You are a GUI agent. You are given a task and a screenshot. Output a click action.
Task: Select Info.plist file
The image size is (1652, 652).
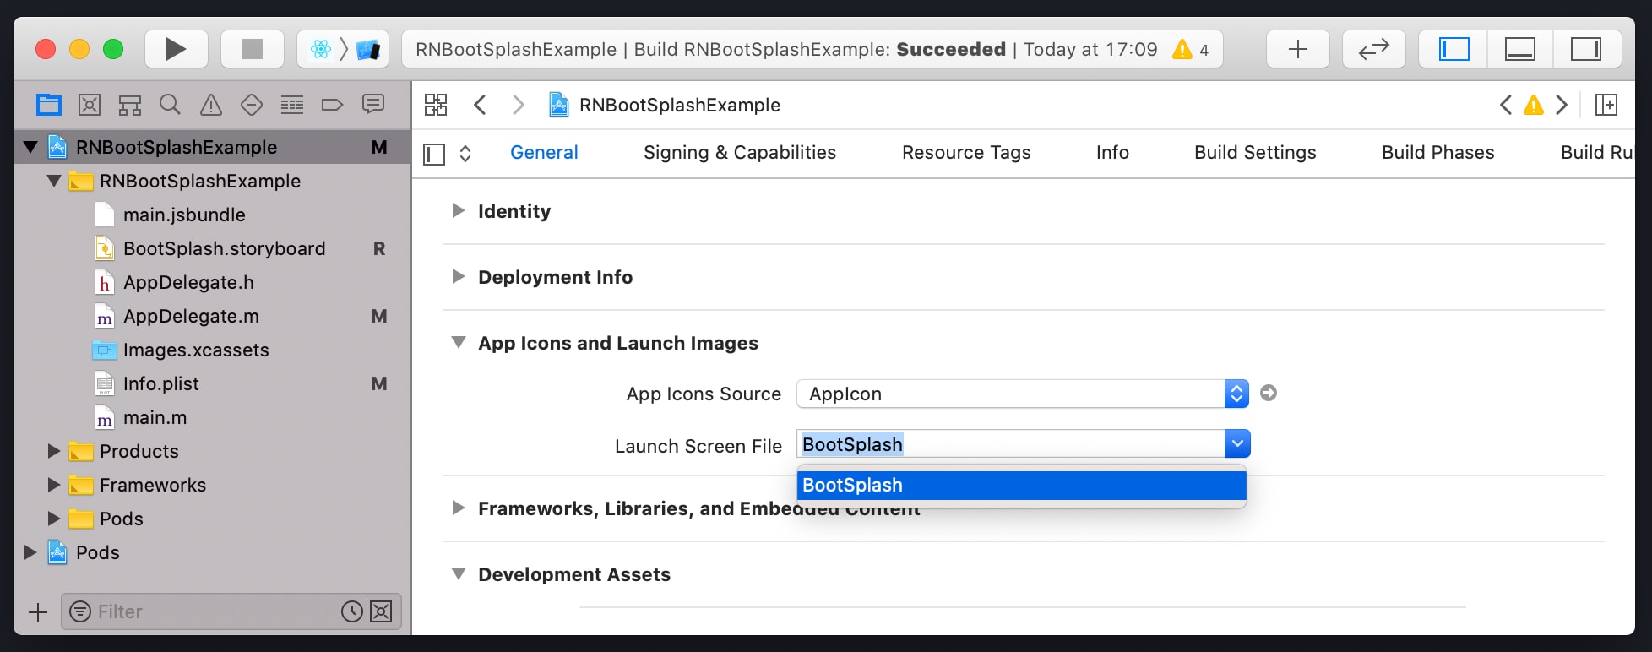pos(160,383)
